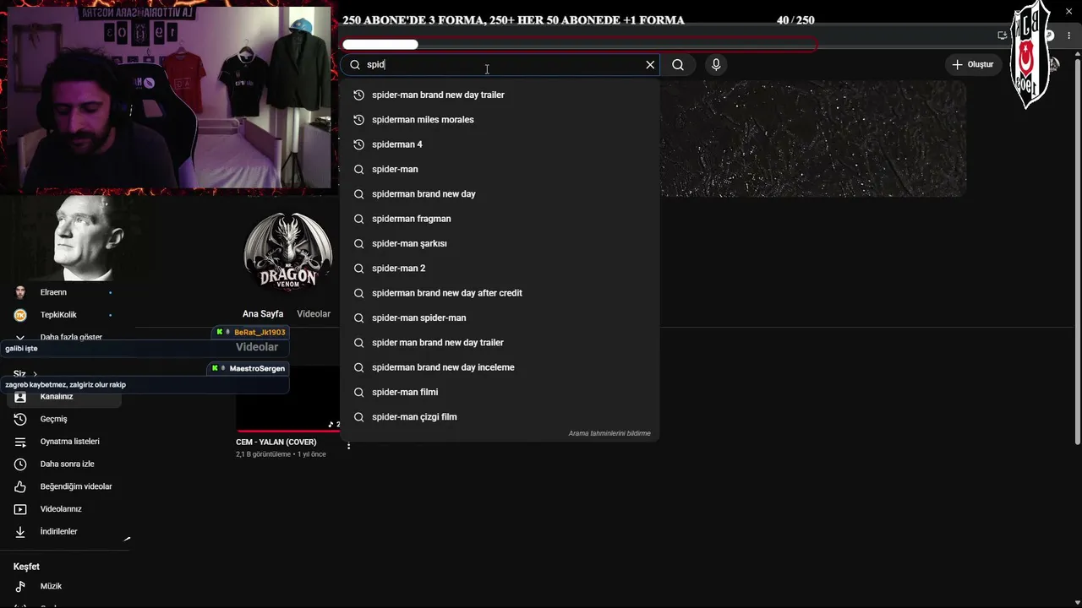Select recent search "spiderman 4"

[500, 144]
